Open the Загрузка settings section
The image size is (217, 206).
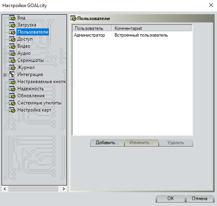[26, 25]
